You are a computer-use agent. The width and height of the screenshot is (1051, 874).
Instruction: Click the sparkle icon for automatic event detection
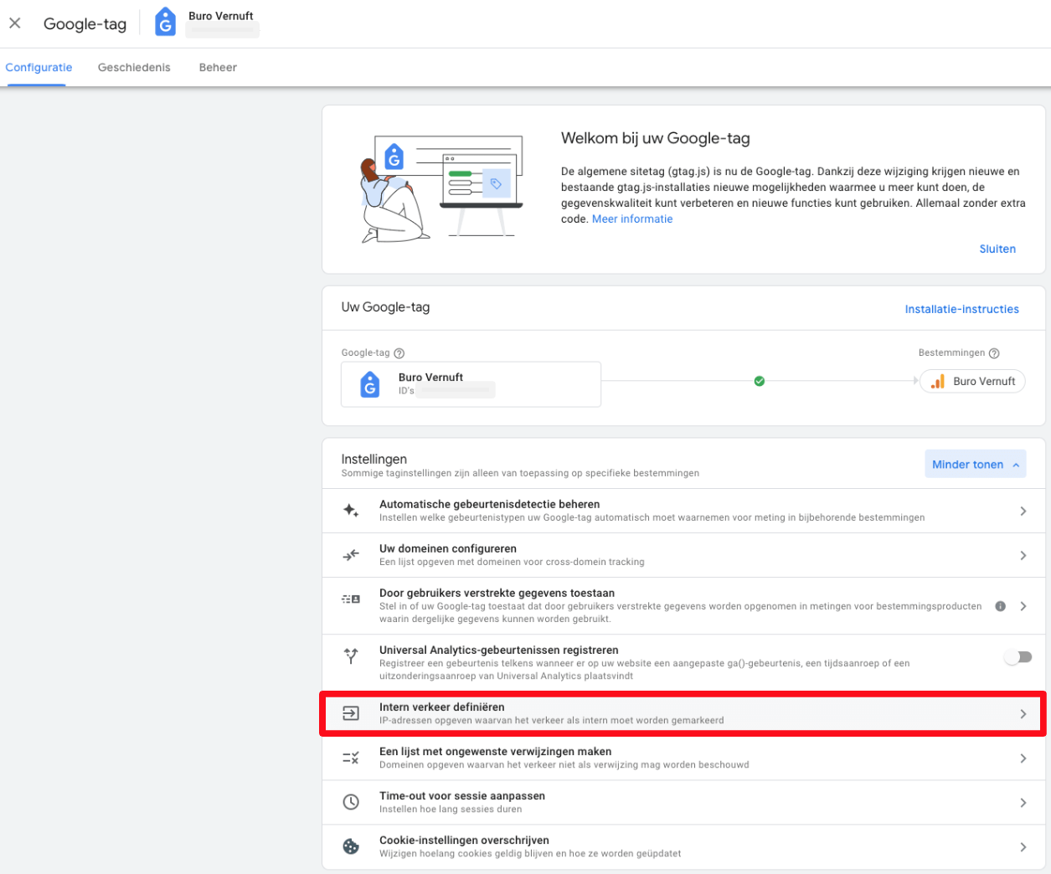click(351, 511)
